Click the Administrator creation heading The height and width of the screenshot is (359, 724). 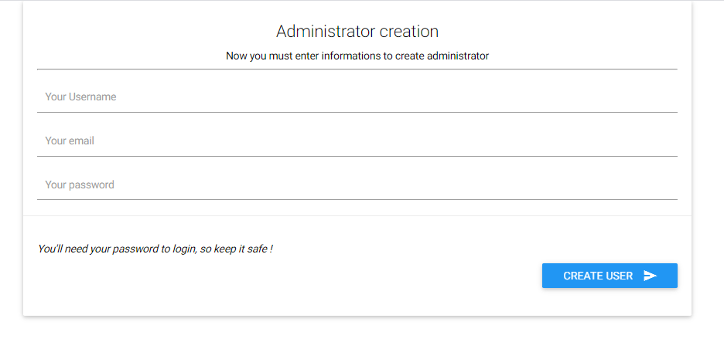357,32
